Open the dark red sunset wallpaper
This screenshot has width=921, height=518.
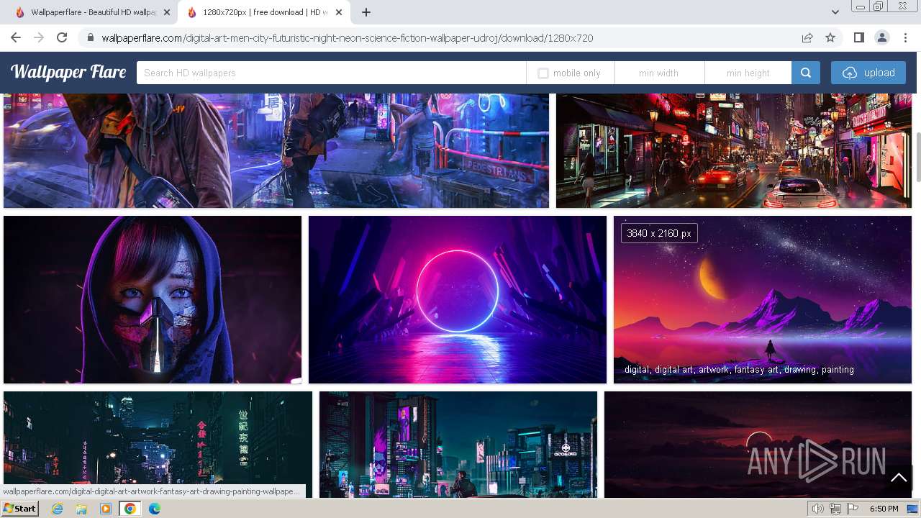click(x=758, y=444)
